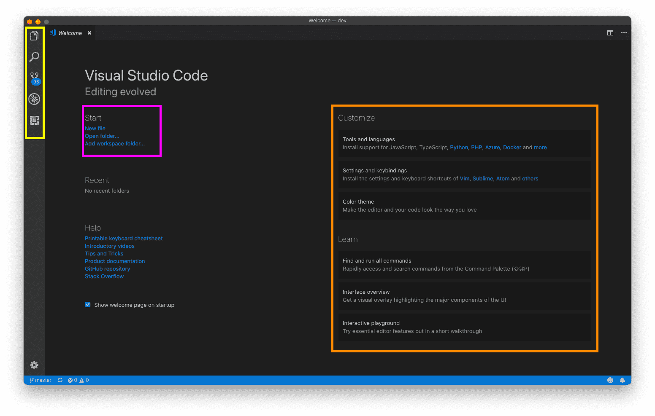The width and height of the screenshot is (655, 416).
Task: Open the Debug view
Action: [34, 99]
